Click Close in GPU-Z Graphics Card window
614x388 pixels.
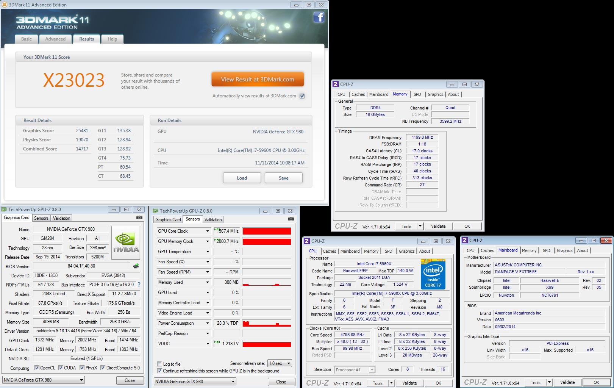(x=130, y=380)
